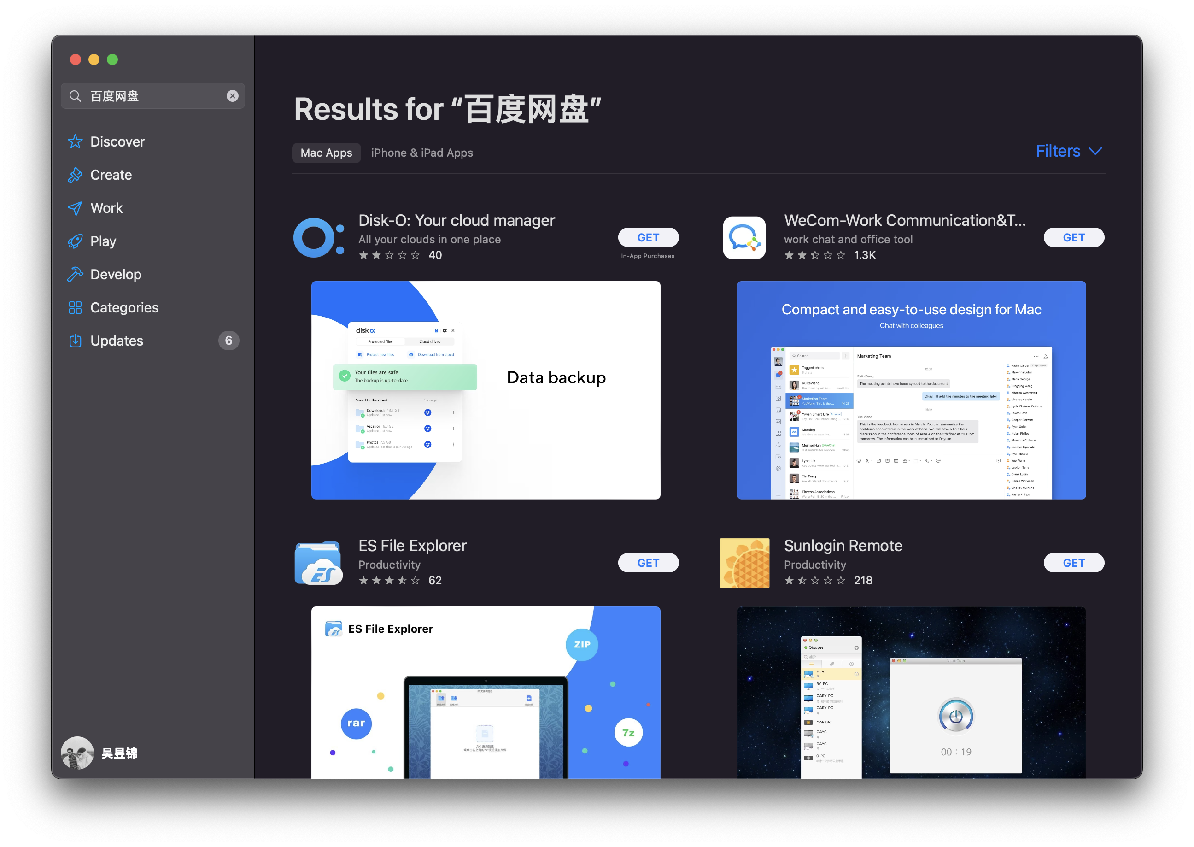Click the search field containing 百度网盘
Screen dimensions: 1194x847
[153, 96]
